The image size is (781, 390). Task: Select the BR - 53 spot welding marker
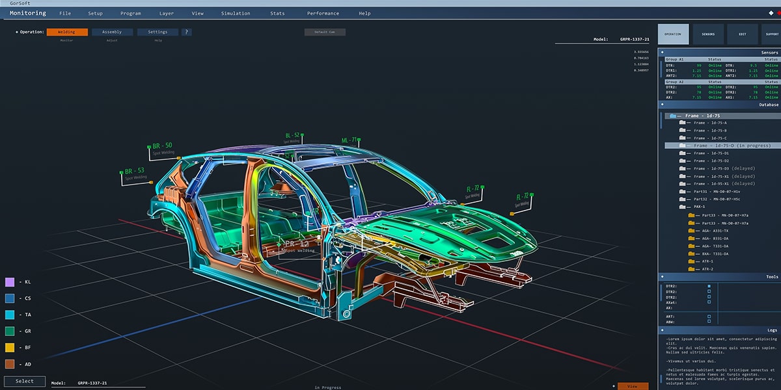(134, 172)
